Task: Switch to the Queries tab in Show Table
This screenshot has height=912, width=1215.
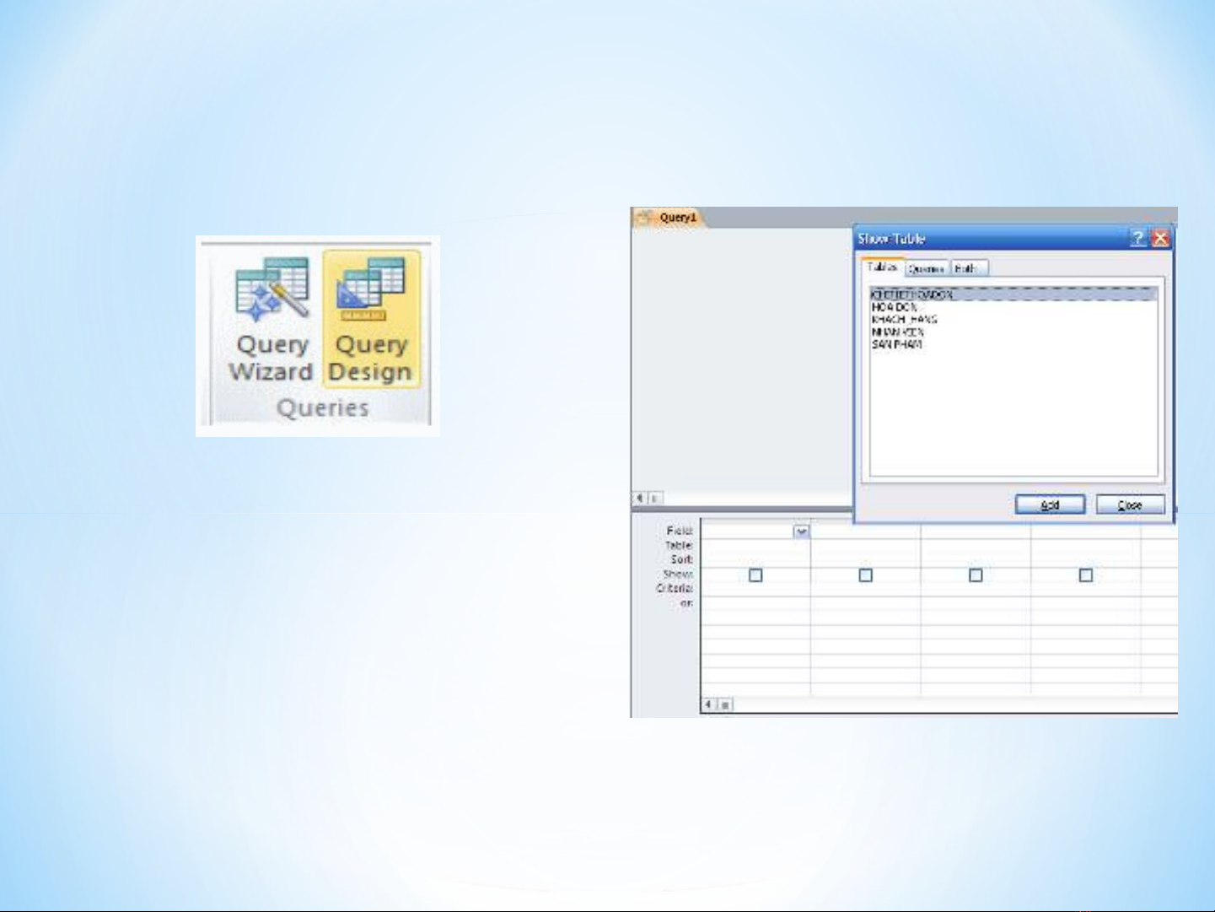Action: [x=927, y=268]
